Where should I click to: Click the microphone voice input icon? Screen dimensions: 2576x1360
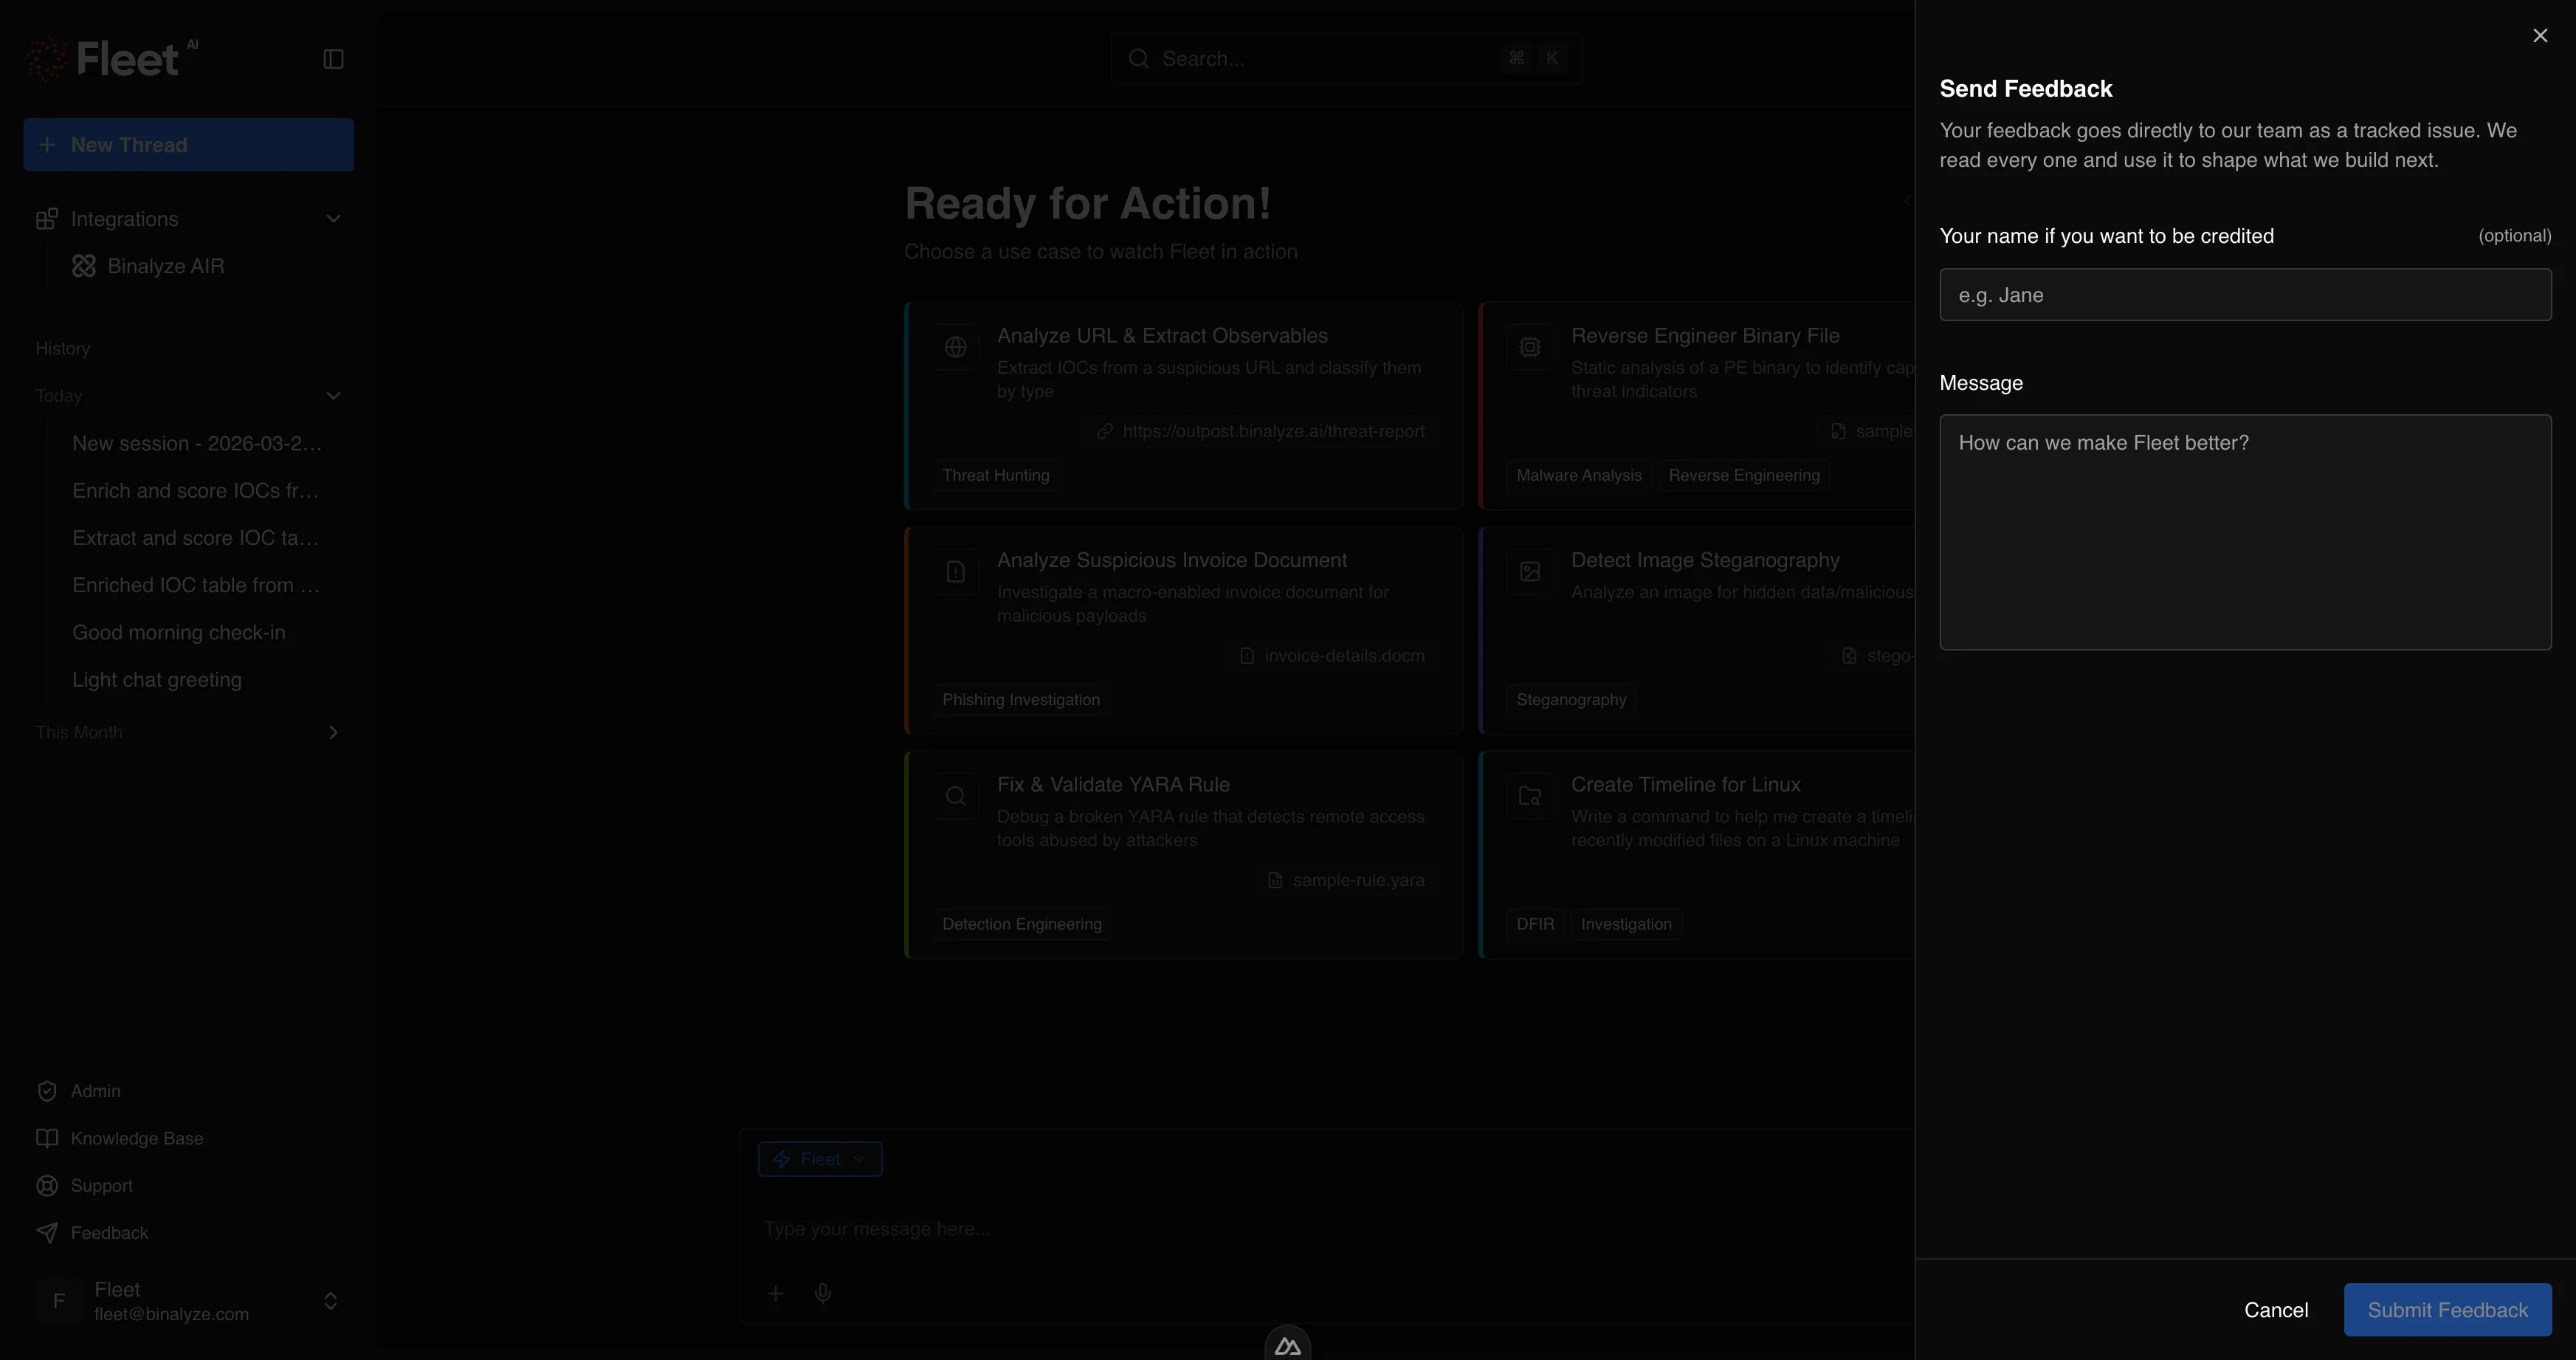[x=822, y=1293]
